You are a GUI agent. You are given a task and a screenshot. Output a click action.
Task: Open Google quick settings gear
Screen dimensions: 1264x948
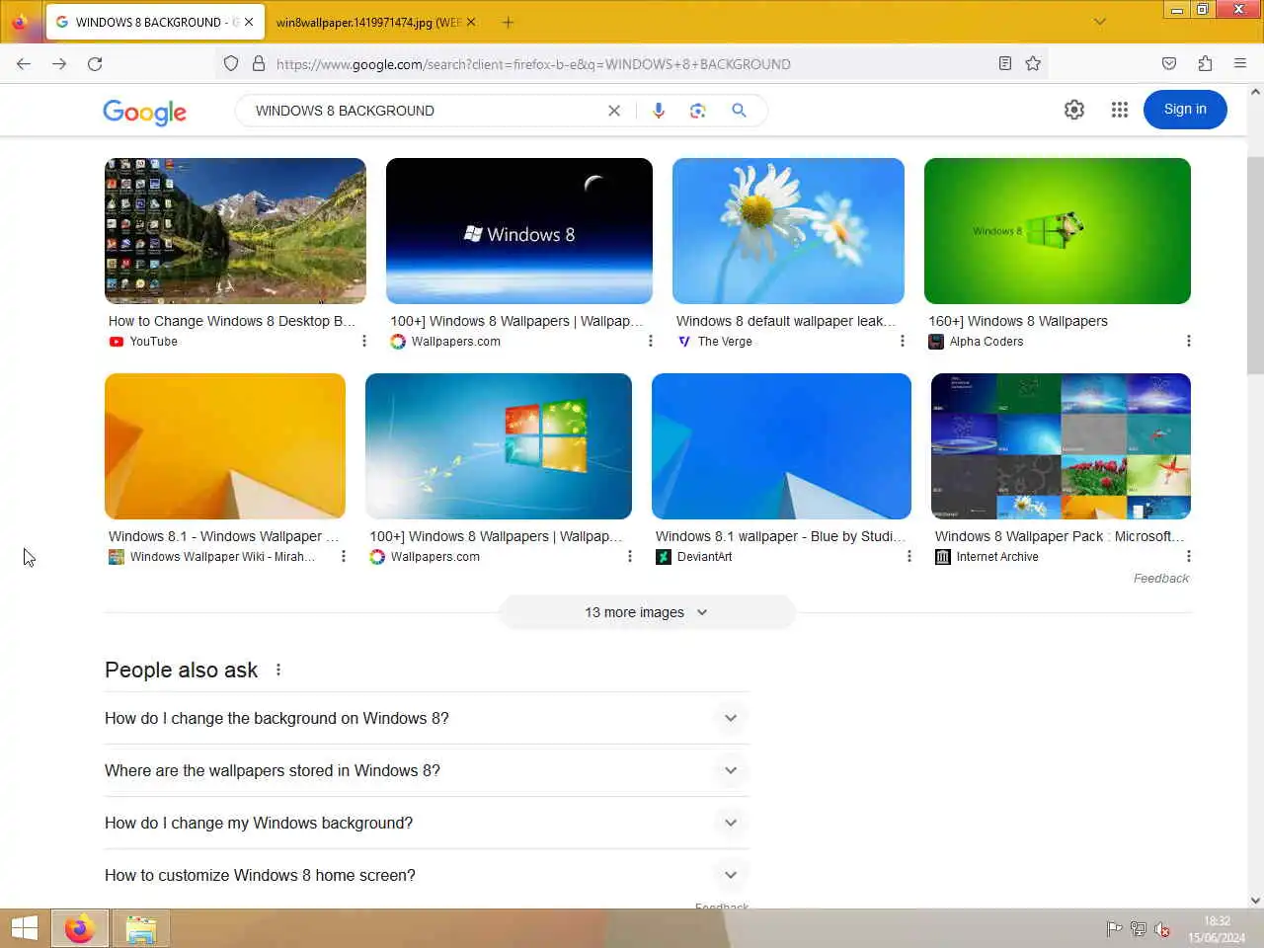[x=1074, y=110]
